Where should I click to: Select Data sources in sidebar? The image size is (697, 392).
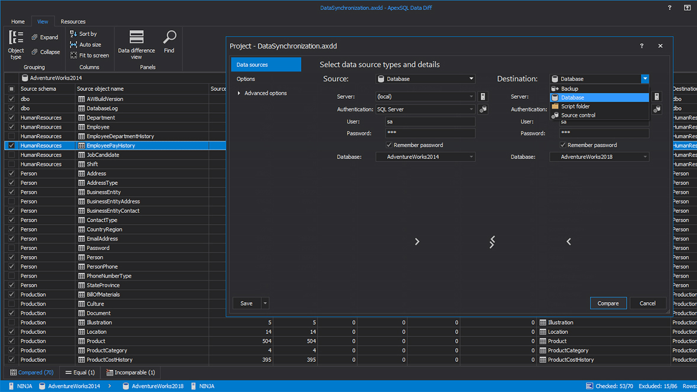tap(266, 64)
